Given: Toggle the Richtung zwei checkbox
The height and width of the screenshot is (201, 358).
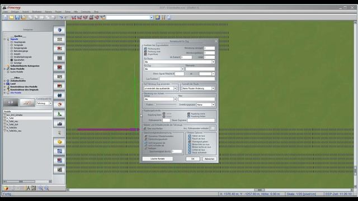Looking at the screenshot, I should point(145,51).
